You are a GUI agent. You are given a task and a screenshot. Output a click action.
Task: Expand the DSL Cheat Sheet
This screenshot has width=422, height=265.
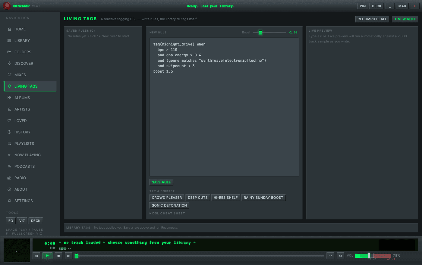tap(167, 213)
